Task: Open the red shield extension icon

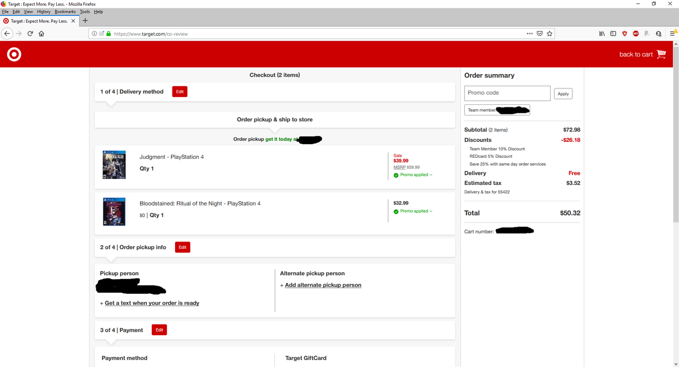Action: [x=624, y=33]
